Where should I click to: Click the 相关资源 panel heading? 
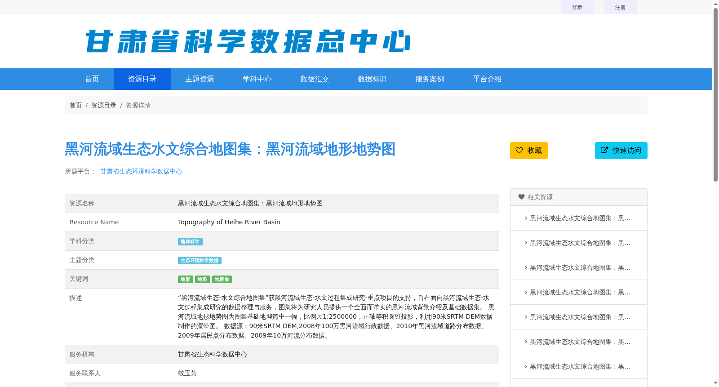[579, 197]
